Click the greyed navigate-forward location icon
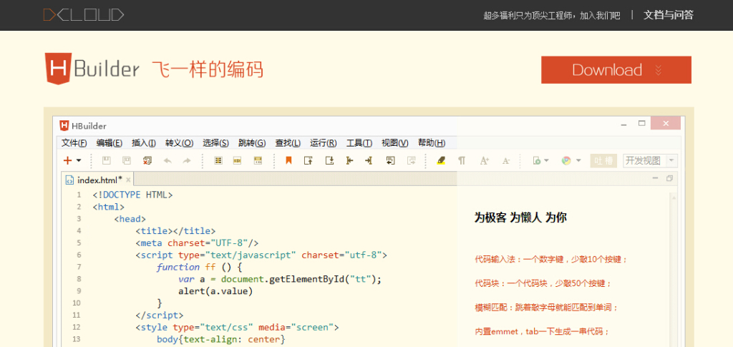 pyautogui.click(x=411, y=161)
